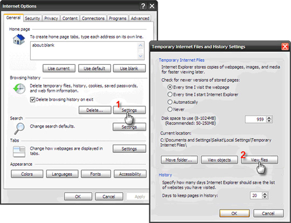Switch to the General tab
The width and height of the screenshot is (291, 223).
pos(13,18)
